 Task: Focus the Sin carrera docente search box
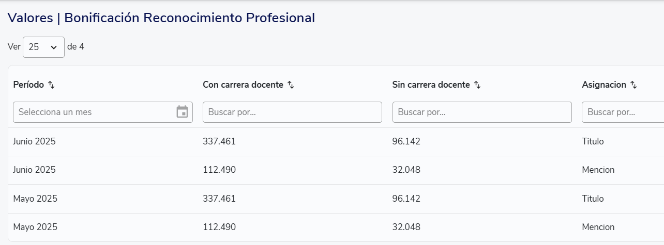tap(482, 112)
